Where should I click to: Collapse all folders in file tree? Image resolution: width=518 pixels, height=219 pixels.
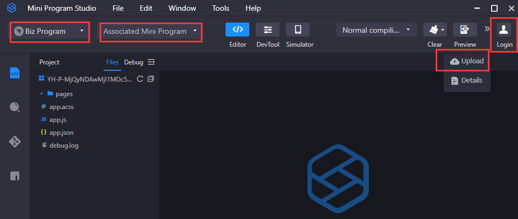151,79
